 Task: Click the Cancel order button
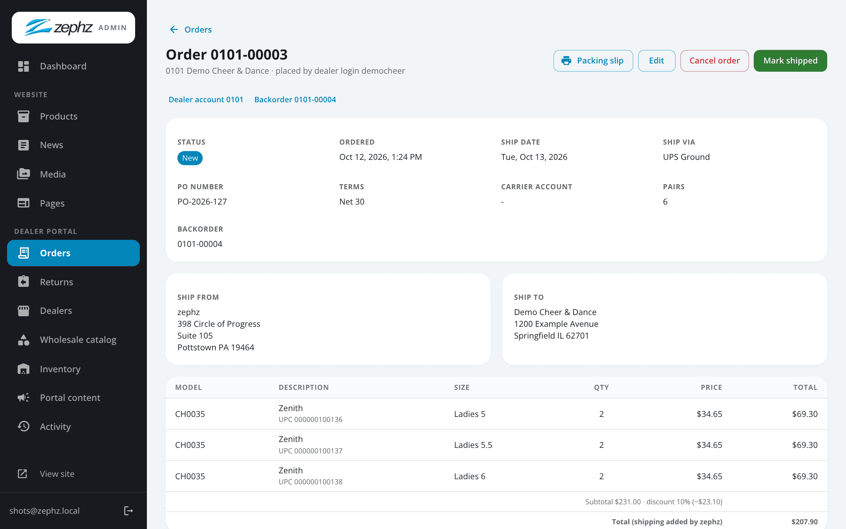click(x=714, y=61)
